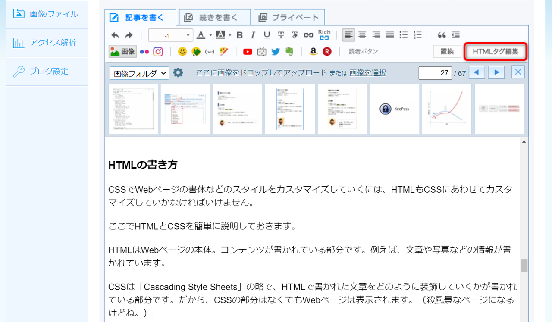This screenshot has height=322, width=552.
Task: Expand the text color picker arrow
Action: [x=210, y=35]
